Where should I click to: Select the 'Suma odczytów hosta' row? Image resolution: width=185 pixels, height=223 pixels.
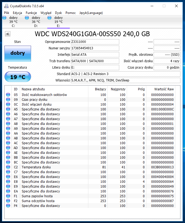[90, 201]
